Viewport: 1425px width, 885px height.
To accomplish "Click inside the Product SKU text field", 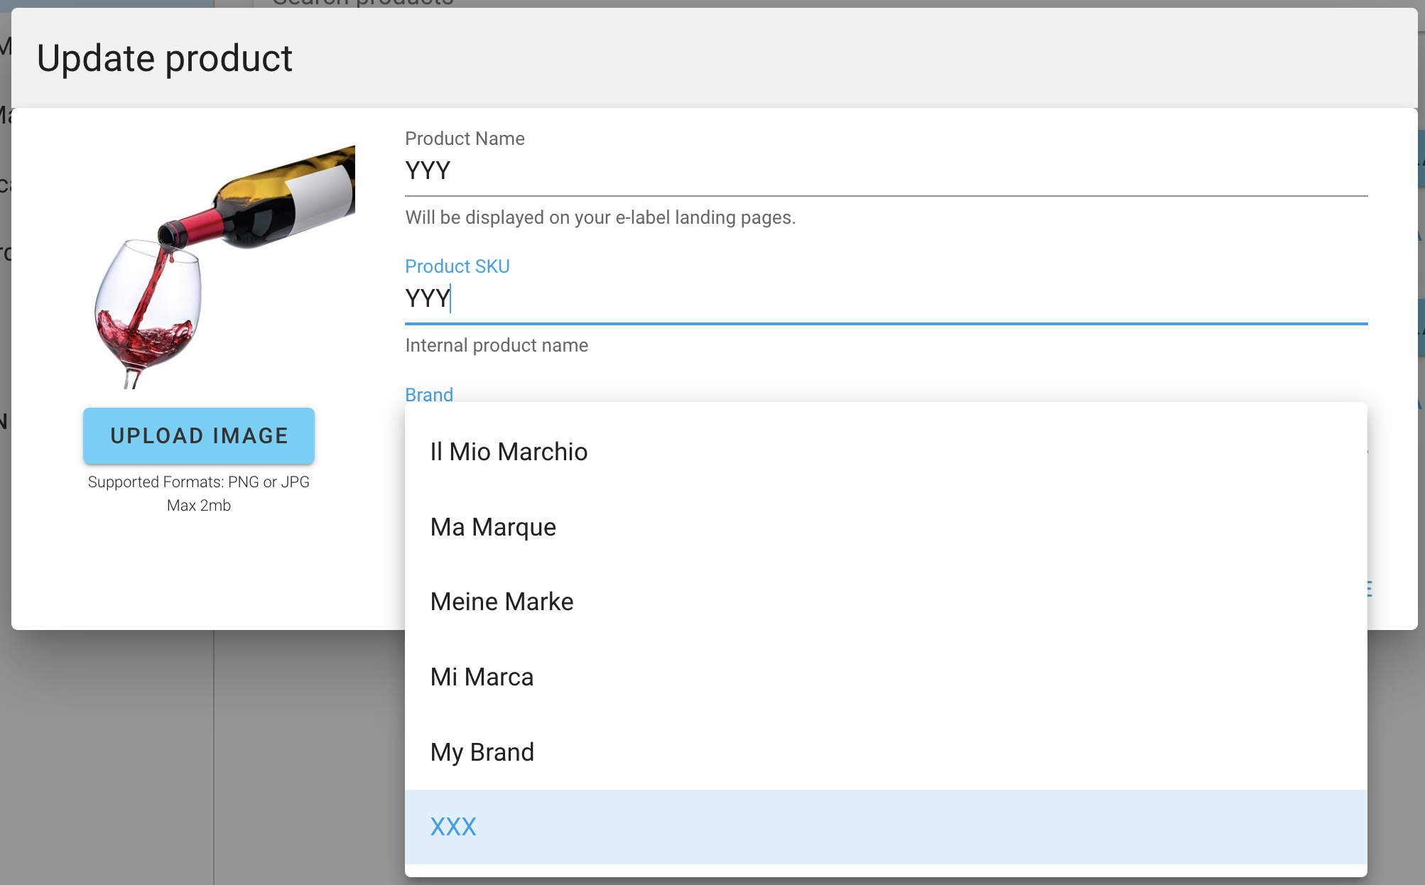I will (x=886, y=299).
